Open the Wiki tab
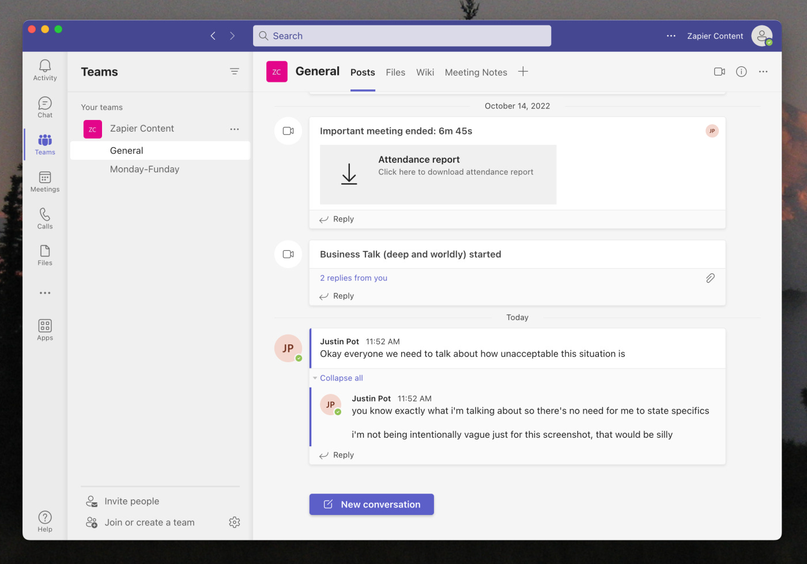The image size is (807, 564). click(425, 72)
